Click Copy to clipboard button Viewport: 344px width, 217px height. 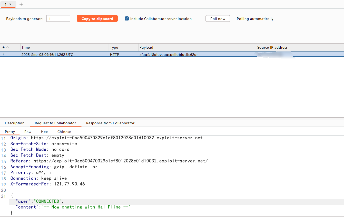coord(97,19)
